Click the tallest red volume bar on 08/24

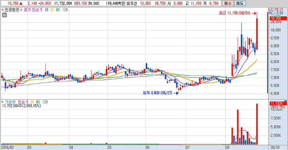click(x=257, y=124)
